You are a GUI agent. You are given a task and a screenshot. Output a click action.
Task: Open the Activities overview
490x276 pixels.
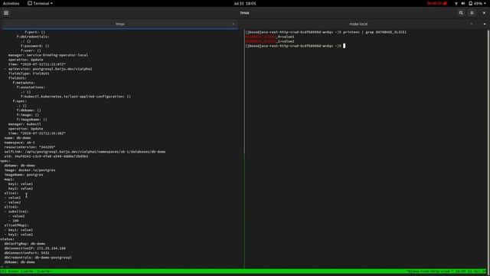(11, 3)
